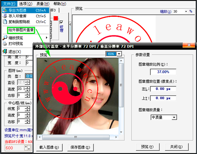Open the 缩放预览 submenu
This screenshot has height=154, width=197.
click(26, 38)
